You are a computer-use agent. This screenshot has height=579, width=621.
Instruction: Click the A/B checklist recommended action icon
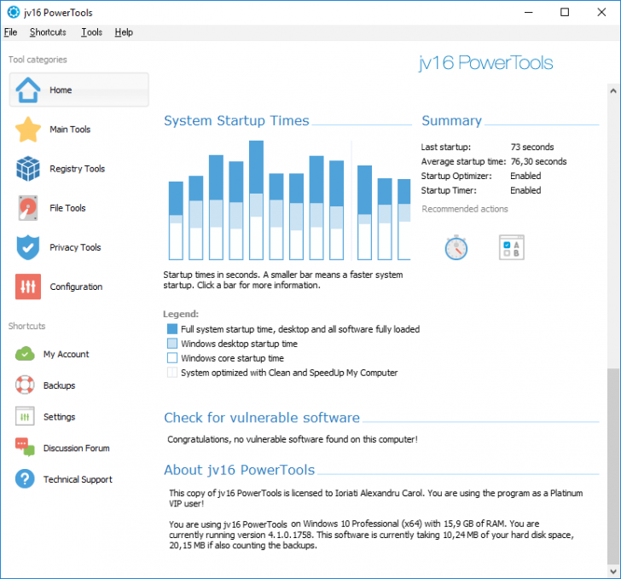(x=512, y=247)
